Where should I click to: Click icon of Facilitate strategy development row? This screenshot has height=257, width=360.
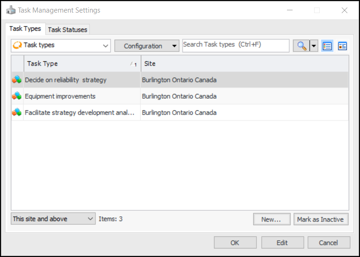(17, 112)
